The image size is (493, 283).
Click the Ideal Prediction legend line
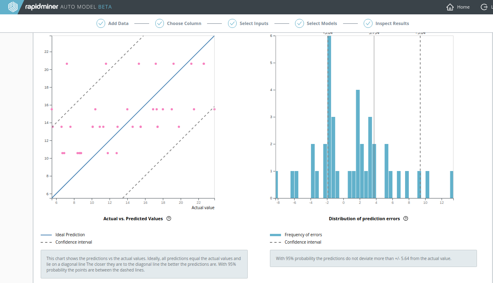point(46,235)
